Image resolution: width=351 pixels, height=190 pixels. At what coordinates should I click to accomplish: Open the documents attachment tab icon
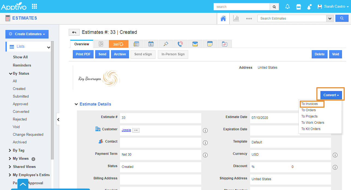(x=224, y=44)
